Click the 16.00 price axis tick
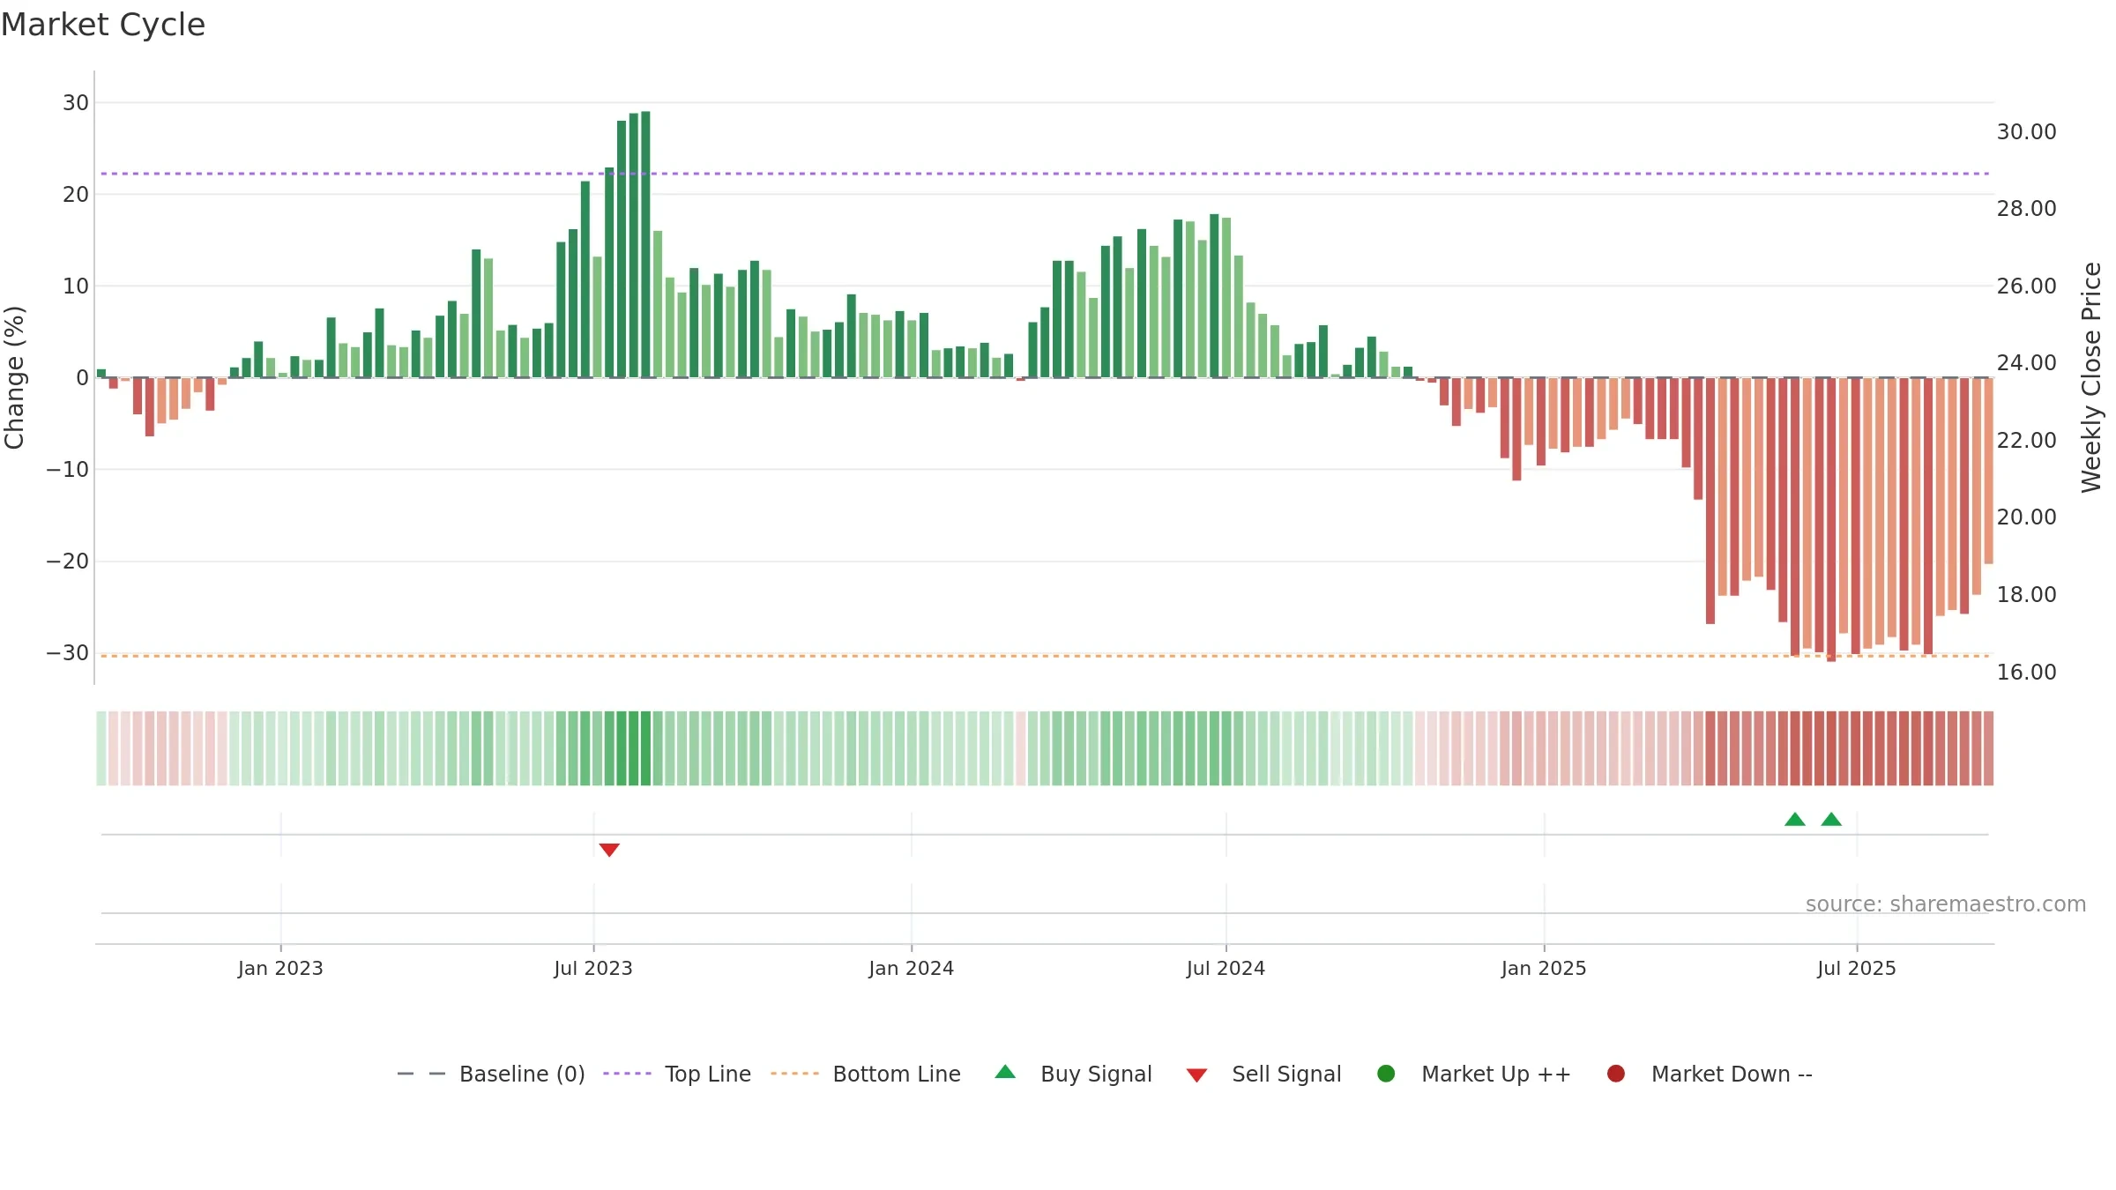The width and height of the screenshot is (2116, 1190). point(2026,673)
